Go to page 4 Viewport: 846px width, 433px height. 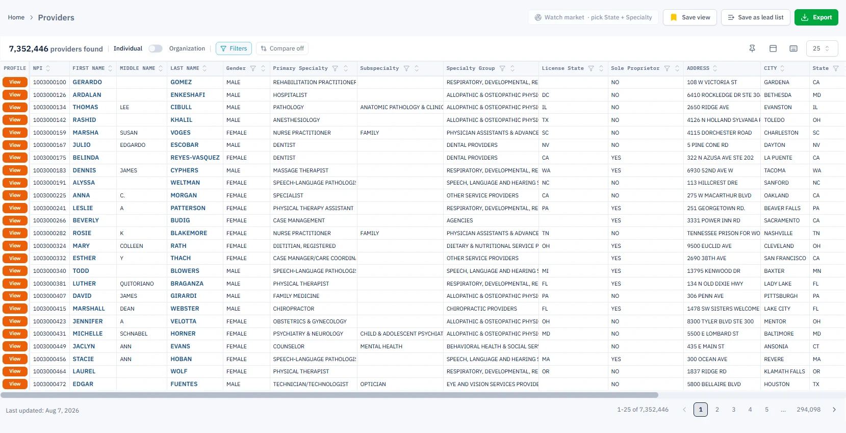click(x=750, y=410)
